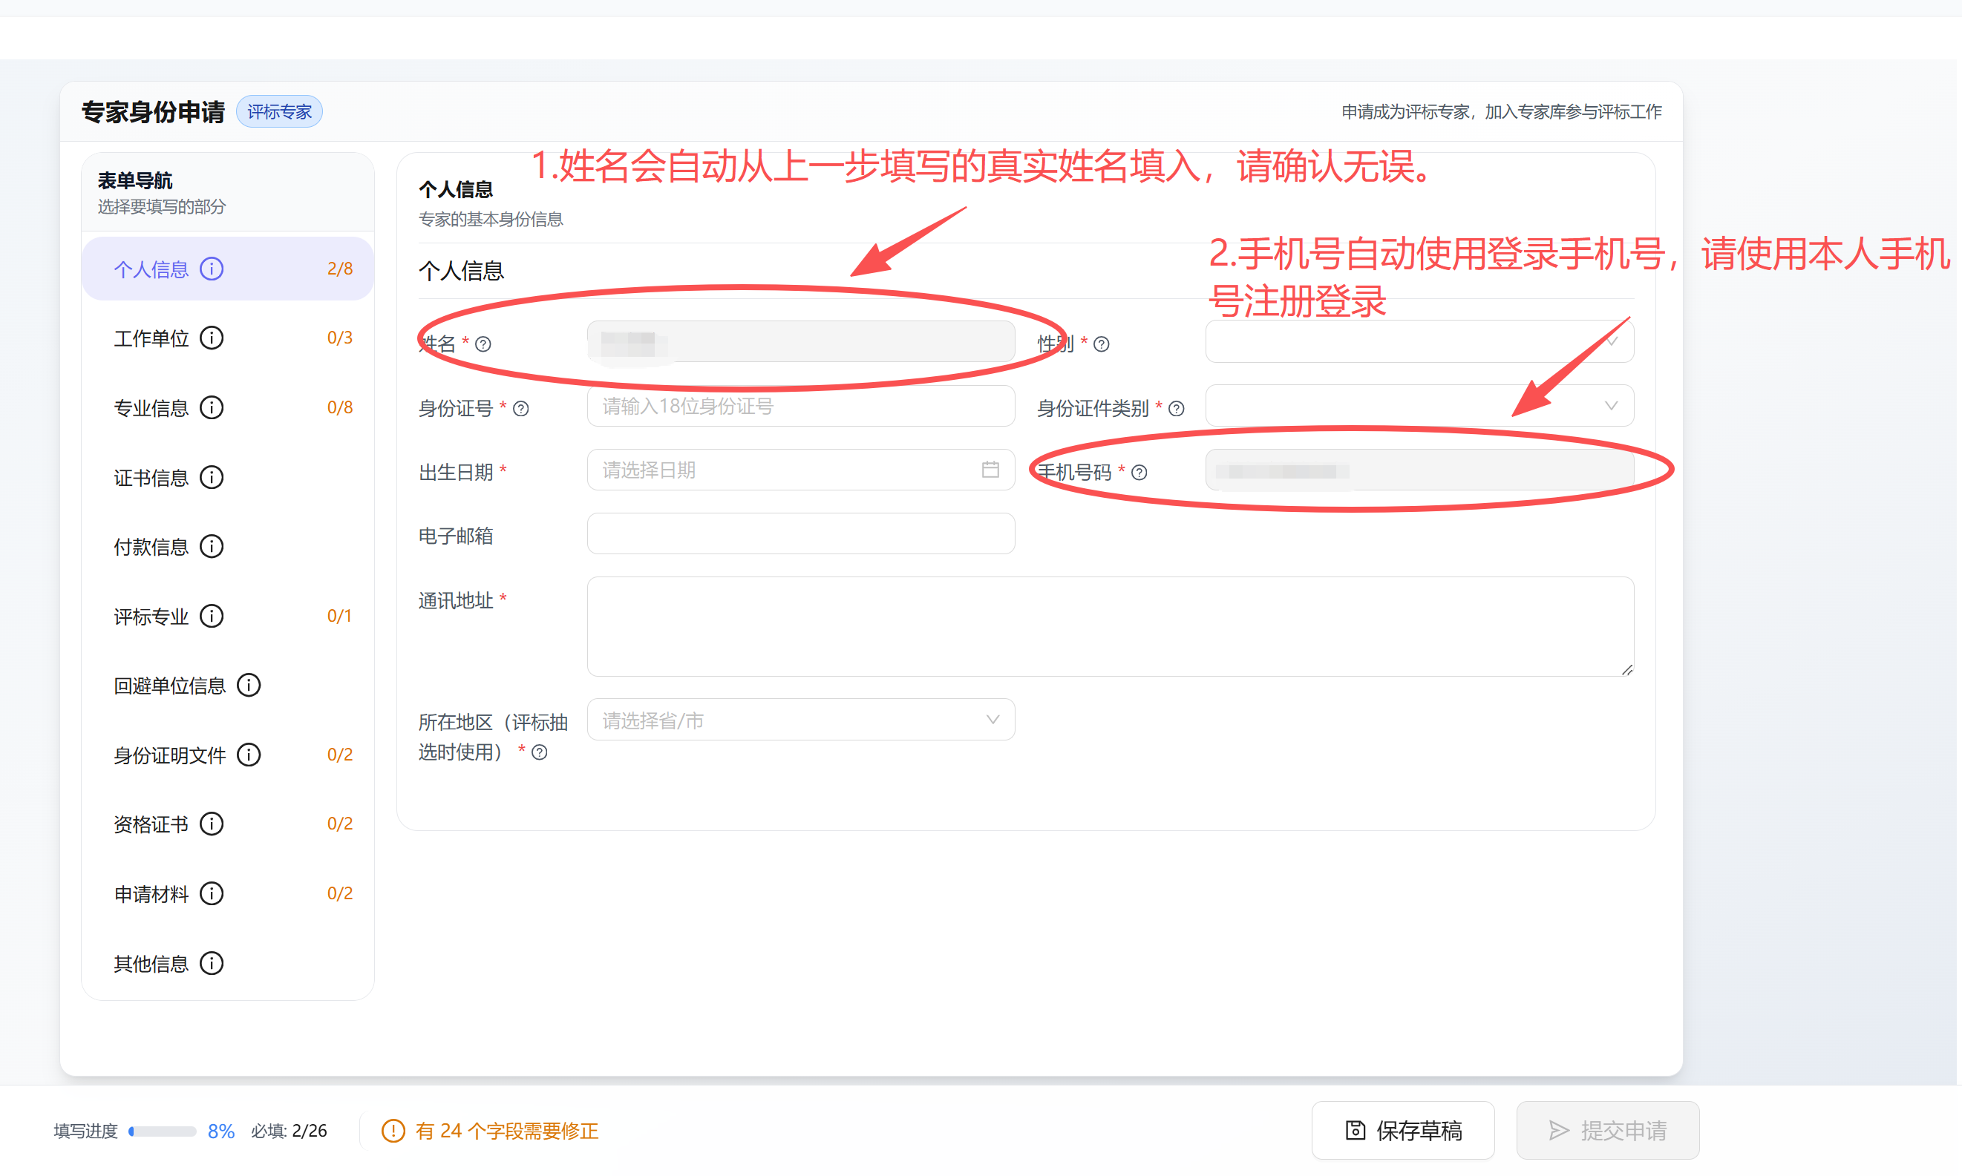Click the 填写进度 progress bar
Image resolution: width=1962 pixels, height=1176 pixels.
(x=163, y=1131)
